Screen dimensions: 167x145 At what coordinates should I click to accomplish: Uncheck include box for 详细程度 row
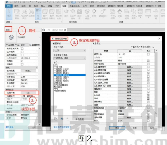click(148, 61)
